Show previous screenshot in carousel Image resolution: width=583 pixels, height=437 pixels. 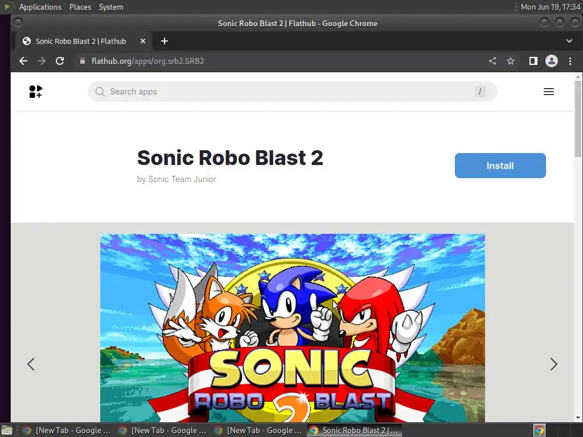click(31, 364)
